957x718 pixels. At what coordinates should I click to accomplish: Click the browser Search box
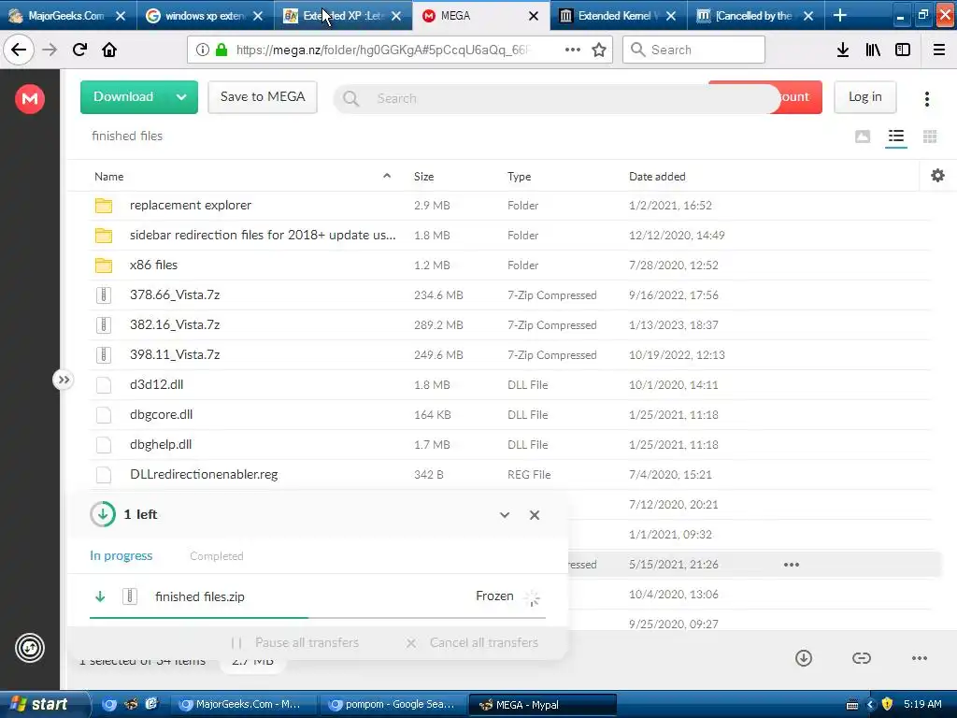[x=693, y=50]
